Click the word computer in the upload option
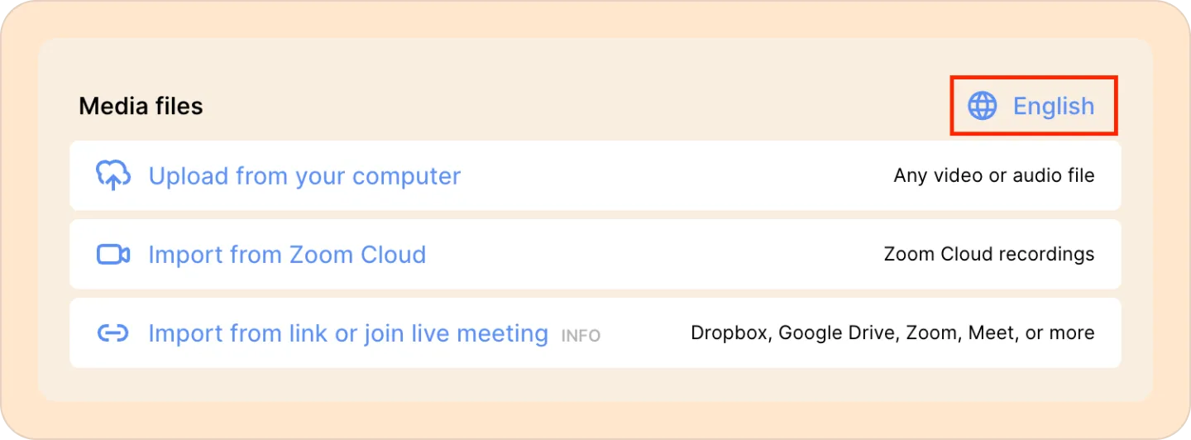This screenshot has height=440, width=1191. coord(407,177)
